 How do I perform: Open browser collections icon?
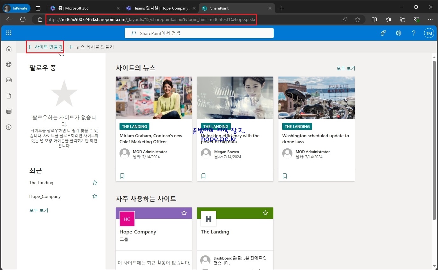pos(402,19)
